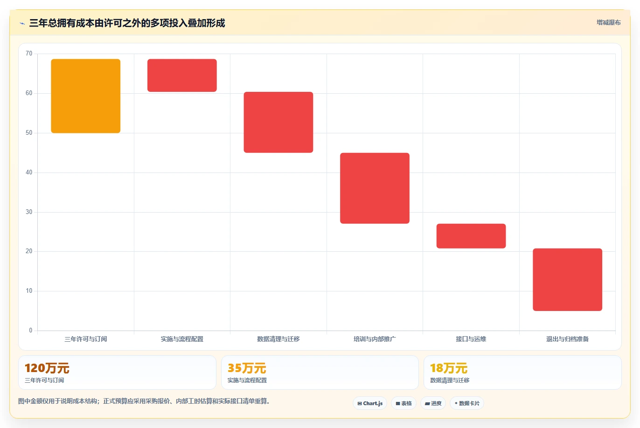Click the x-axis label 三年许可与订阅
Viewport: 640px width, 428px height.
(x=86, y=339)
